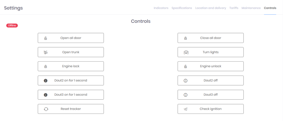Open the Maintenance tab
Screen dimensions: 283x121
(x=251, y=8)
